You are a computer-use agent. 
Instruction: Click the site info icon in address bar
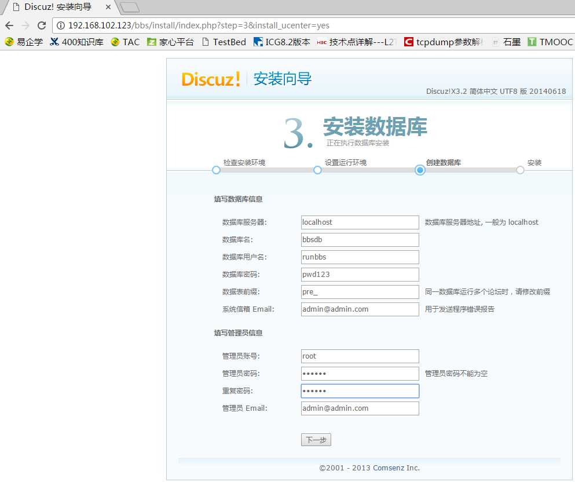click(x=61, y=25)
